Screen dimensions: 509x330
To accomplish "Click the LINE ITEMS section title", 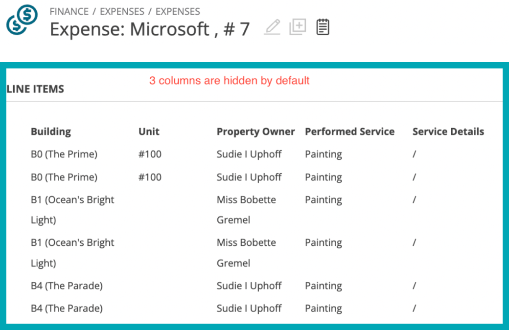I will tap(35, 89).
